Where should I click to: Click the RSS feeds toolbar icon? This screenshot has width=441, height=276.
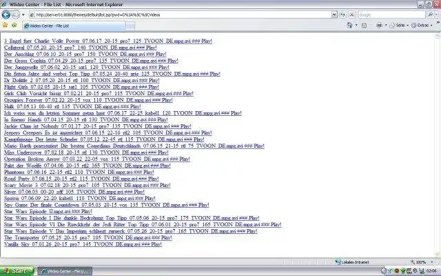[x=365, y=26]
